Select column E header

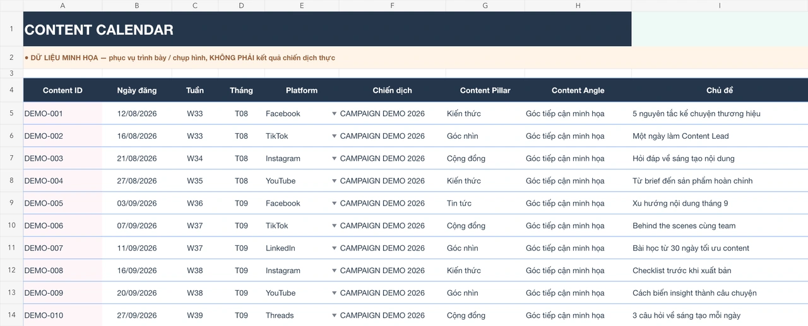coord(302,6)
